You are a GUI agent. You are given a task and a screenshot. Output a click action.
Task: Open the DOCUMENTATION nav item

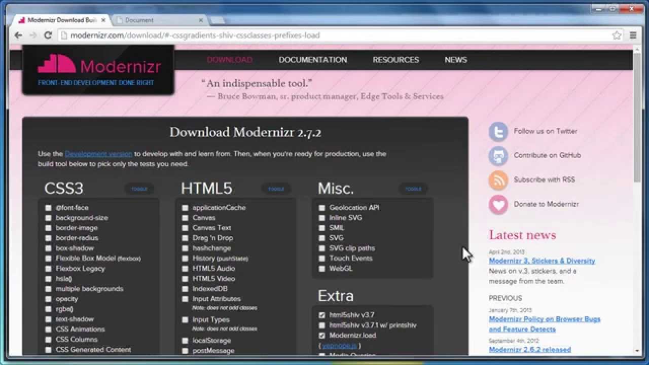click(x=313, y=60)
